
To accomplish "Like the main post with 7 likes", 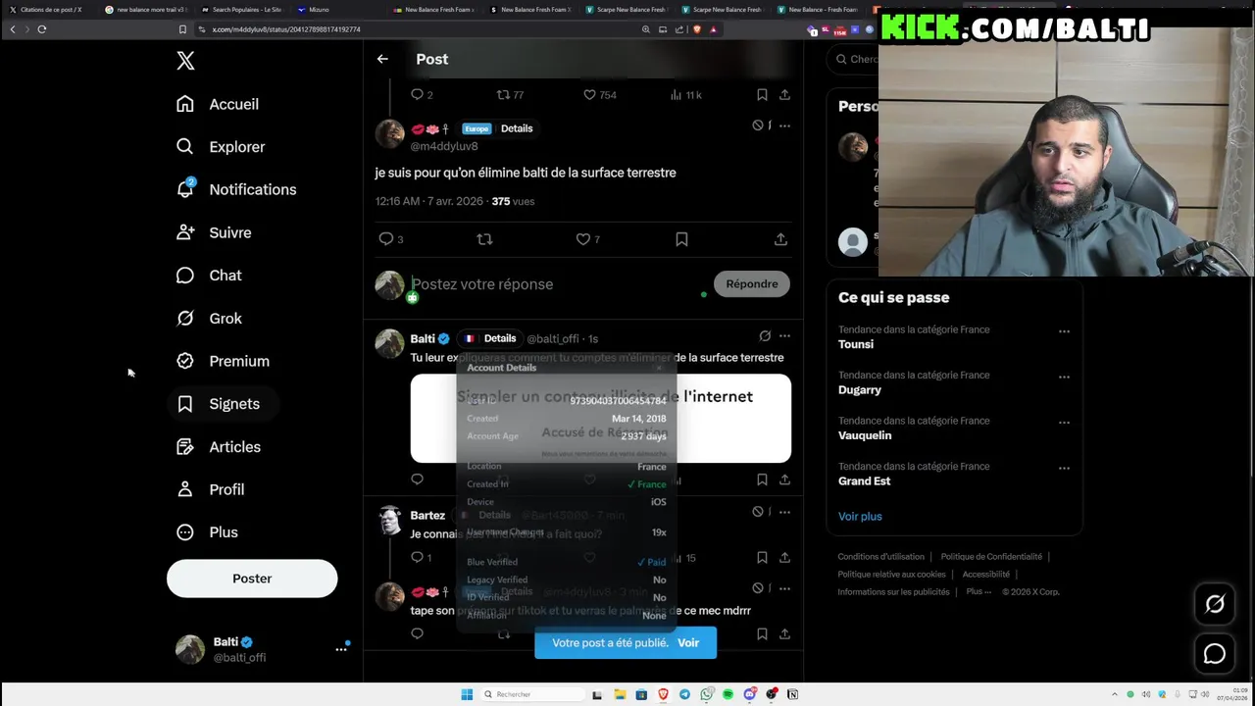I will click(583, 239).
